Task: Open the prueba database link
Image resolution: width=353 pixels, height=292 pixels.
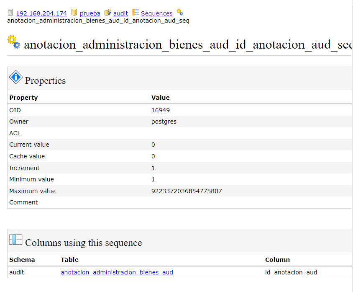Action: tap(90, 13)
